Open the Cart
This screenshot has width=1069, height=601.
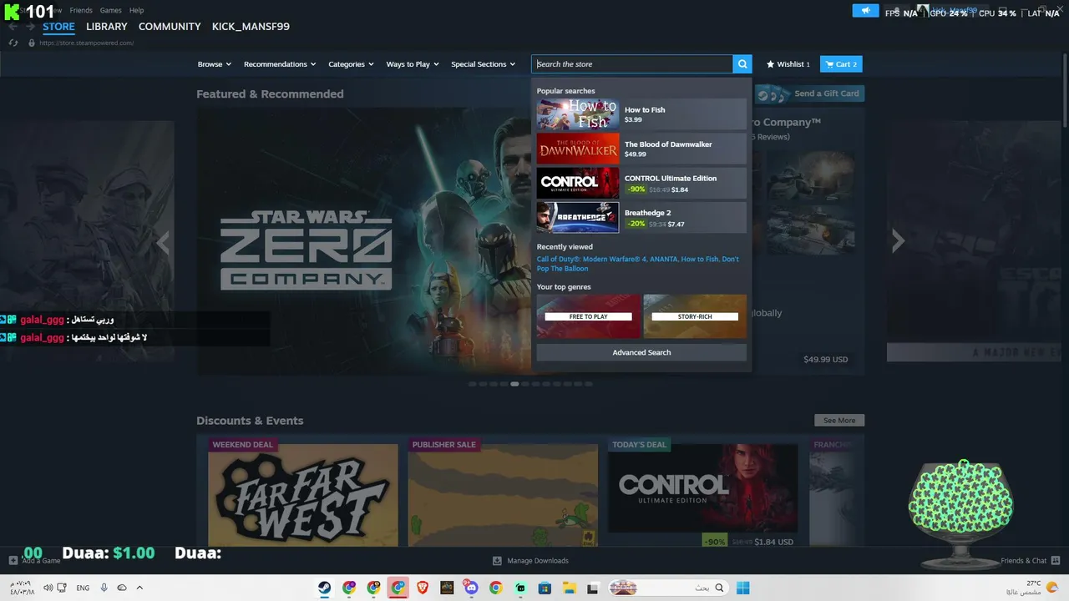click(841, 64)
